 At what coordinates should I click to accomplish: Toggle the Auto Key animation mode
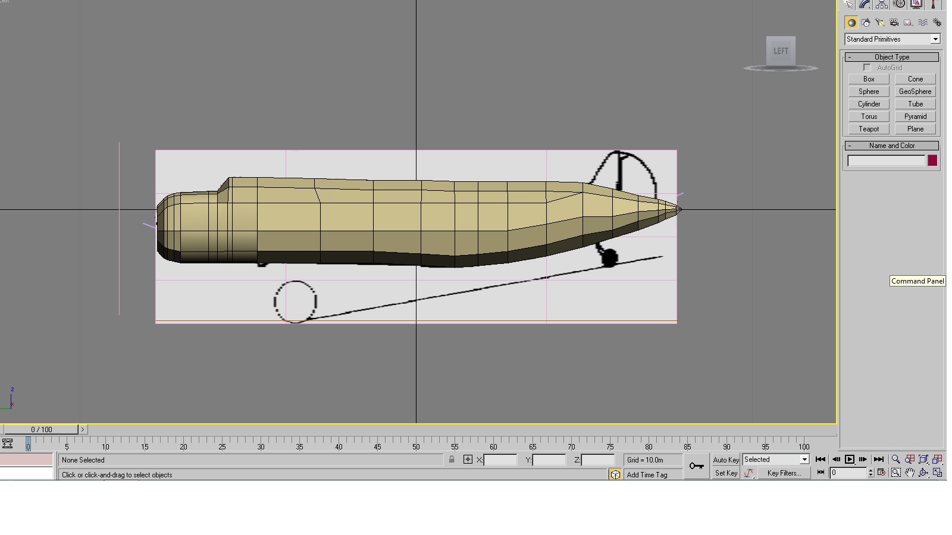click(726, 460)
